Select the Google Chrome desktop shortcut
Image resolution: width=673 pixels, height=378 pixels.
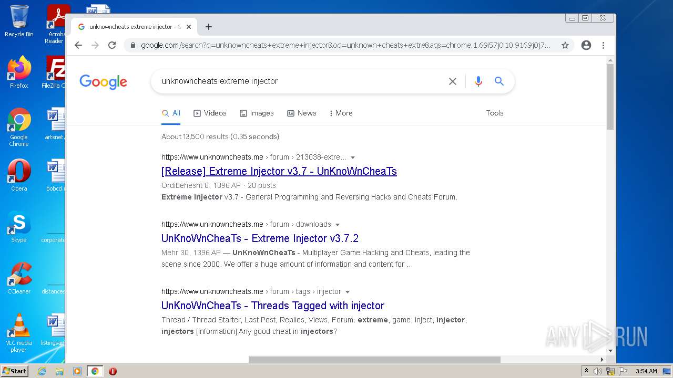[19, 127]
